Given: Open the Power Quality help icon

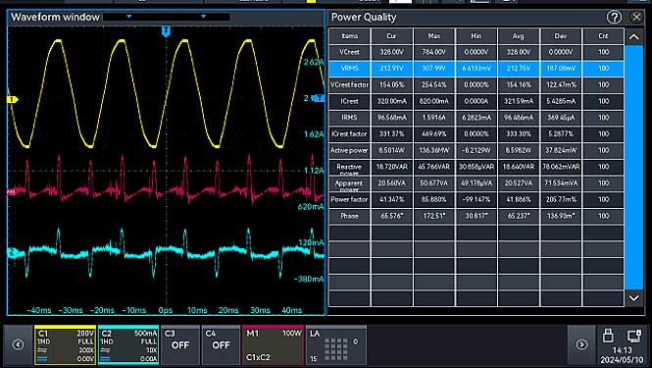Looking at the screenshot, I should pyautogui.click(x=614, y=17).
